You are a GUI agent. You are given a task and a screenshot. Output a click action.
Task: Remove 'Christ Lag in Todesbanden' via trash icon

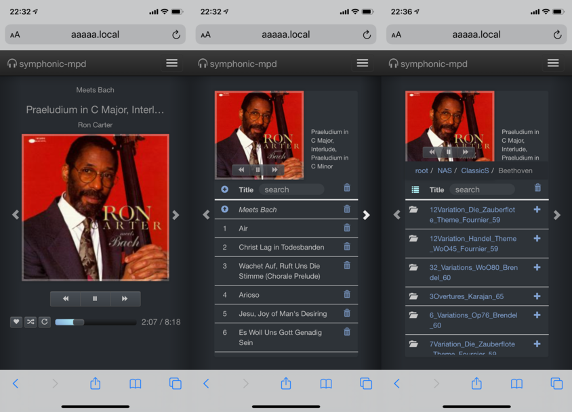click(347, 247)
